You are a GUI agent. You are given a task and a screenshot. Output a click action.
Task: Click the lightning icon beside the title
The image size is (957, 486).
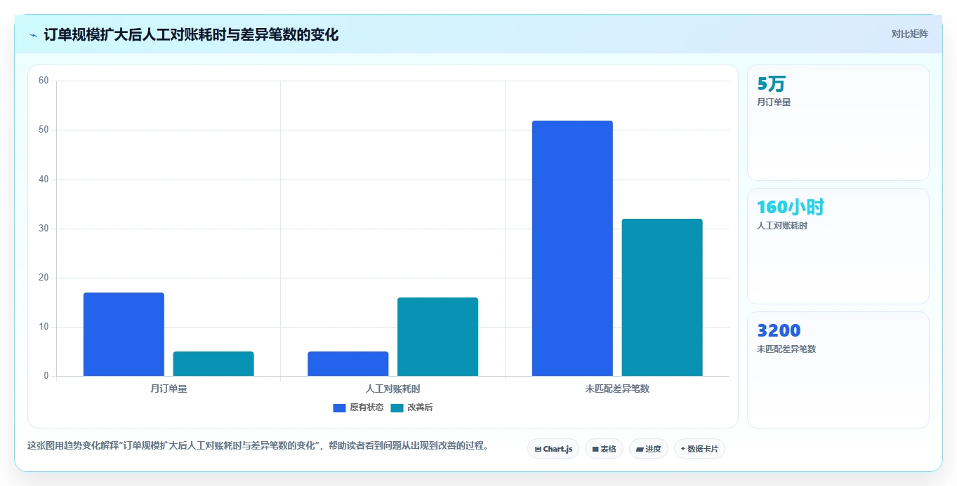coord(33,35)
